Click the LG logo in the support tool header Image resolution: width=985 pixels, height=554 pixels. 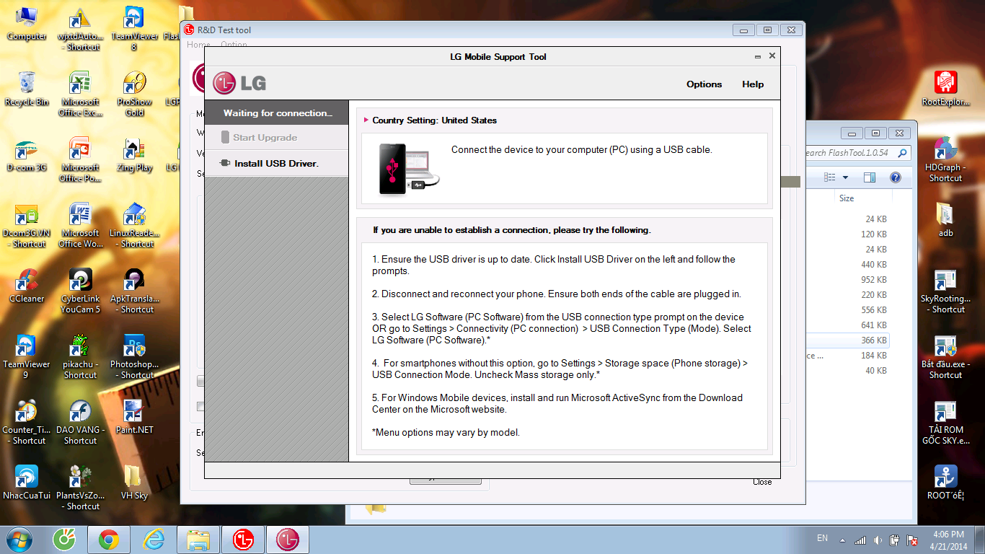click(x=239, y=83)
